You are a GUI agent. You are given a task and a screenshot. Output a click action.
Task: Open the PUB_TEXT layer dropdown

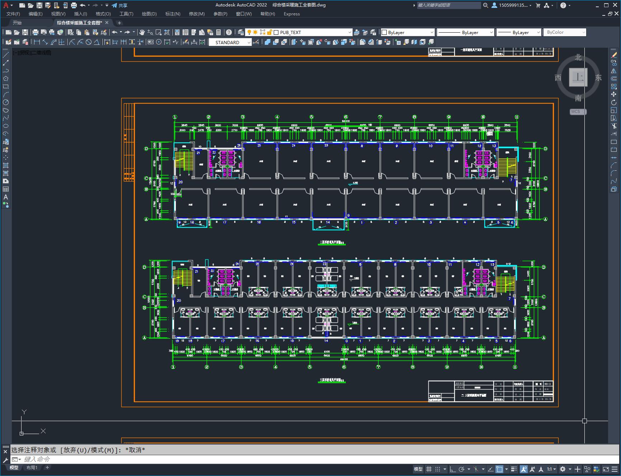[349, 32]
